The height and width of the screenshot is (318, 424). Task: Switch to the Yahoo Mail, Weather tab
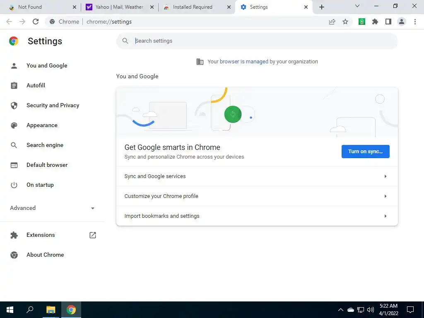[117, 7]
